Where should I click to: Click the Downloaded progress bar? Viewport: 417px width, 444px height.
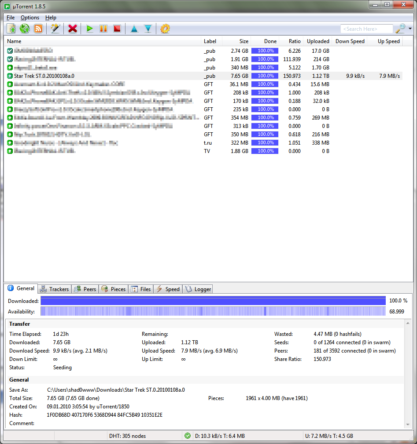(x=213, y=301)
